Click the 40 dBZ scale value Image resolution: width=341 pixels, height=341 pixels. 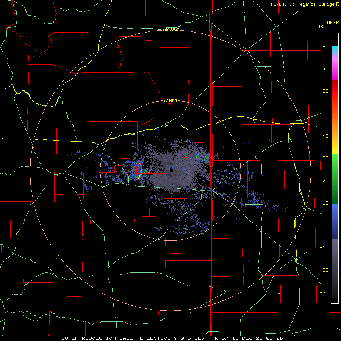point(325,136)
